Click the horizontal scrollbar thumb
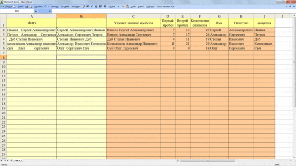Viewport: 296px width, 166px height. tap(208, 160)
